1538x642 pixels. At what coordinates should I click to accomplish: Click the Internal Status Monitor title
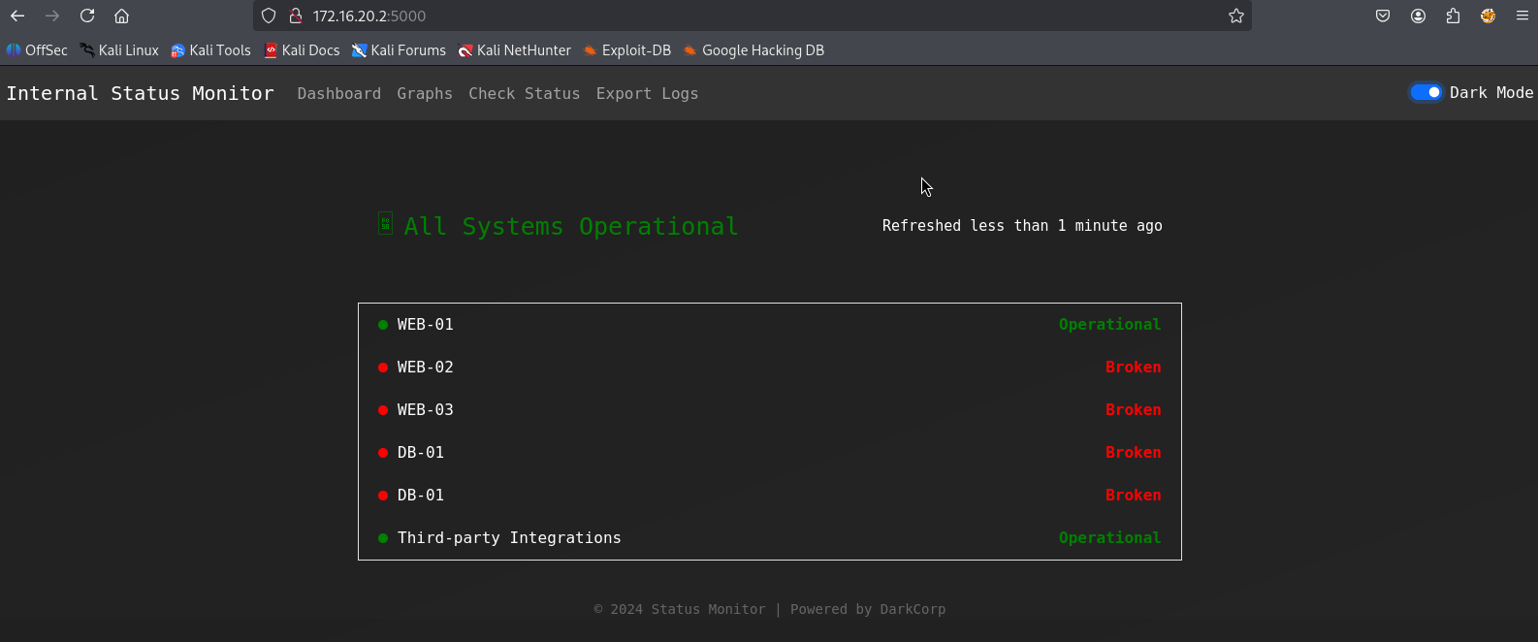[141, 93]
